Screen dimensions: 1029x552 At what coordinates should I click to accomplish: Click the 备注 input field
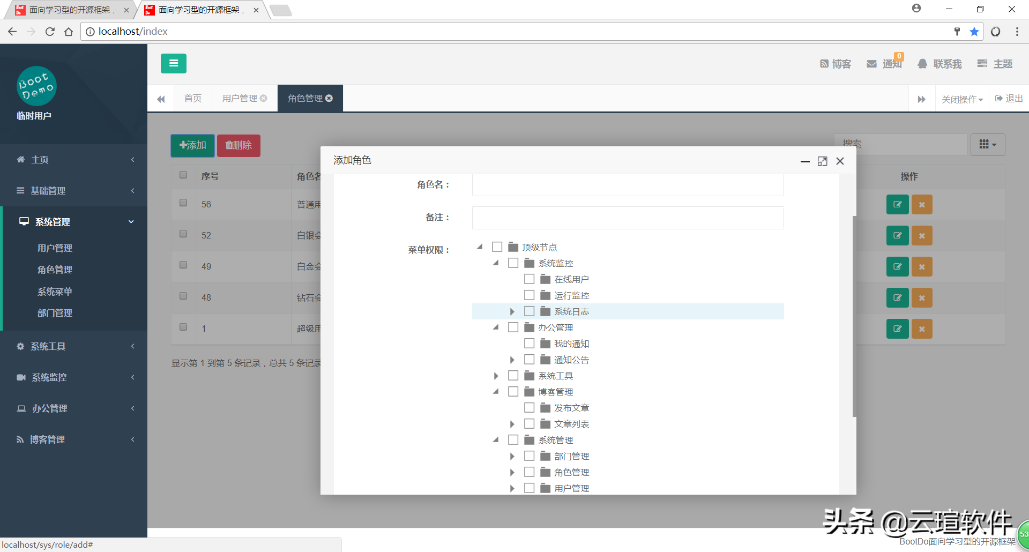[x=628, y=218]
